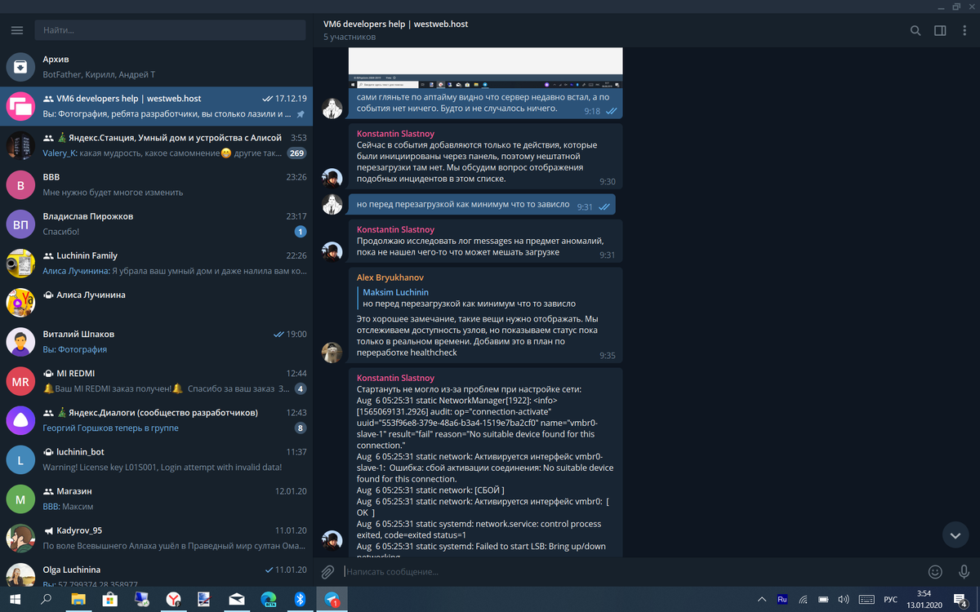This screenshot has width=980, height=612.
Task: Open volume control in system tray
Action: (844, 600)
